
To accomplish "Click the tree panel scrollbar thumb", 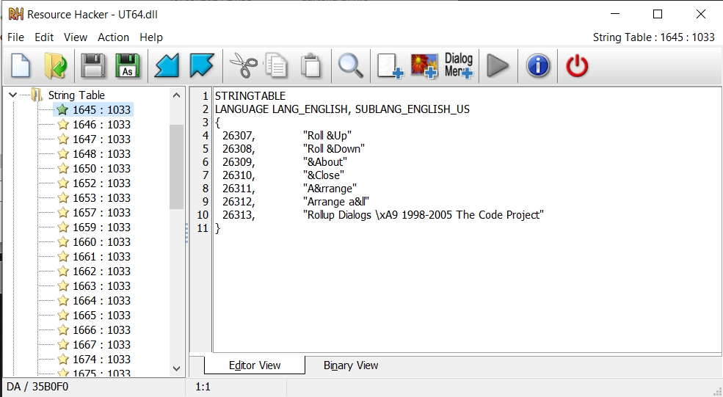I will [x=176, y=167].
